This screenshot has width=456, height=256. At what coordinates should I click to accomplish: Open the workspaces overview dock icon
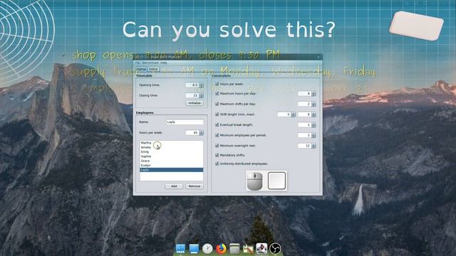pyautogui.click(x=180, y=249)
